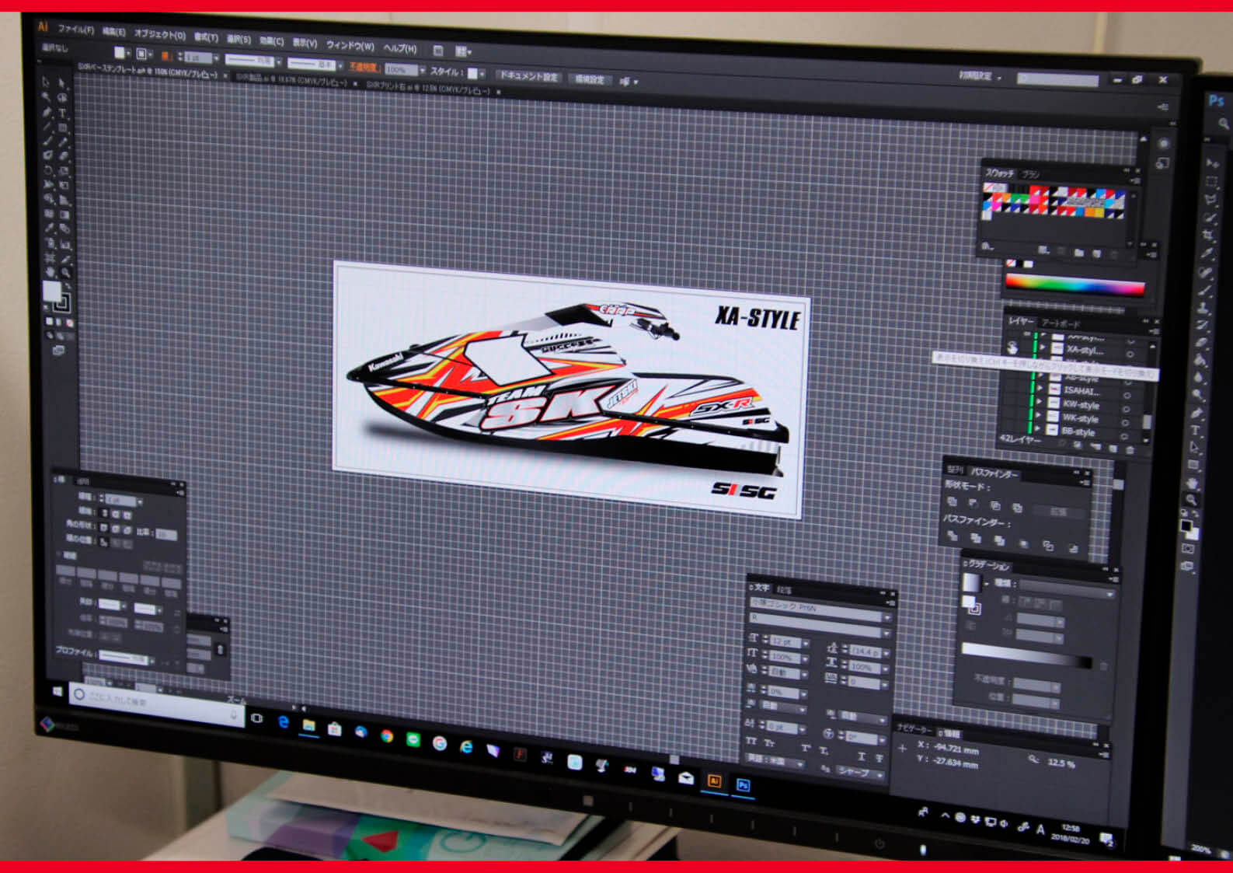Click the new swatch icon in Swatches panel
Screen dimensions: 1233x873
point(1096,253)
